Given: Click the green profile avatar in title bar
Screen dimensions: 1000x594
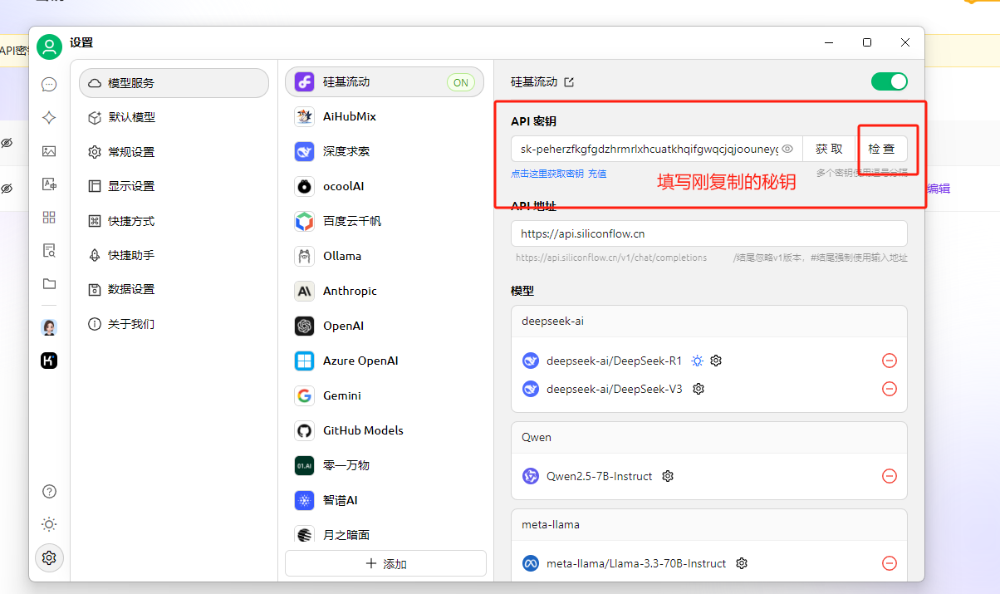Looking at the screenshot, I should pyautogui.click(x=49, y=47).
